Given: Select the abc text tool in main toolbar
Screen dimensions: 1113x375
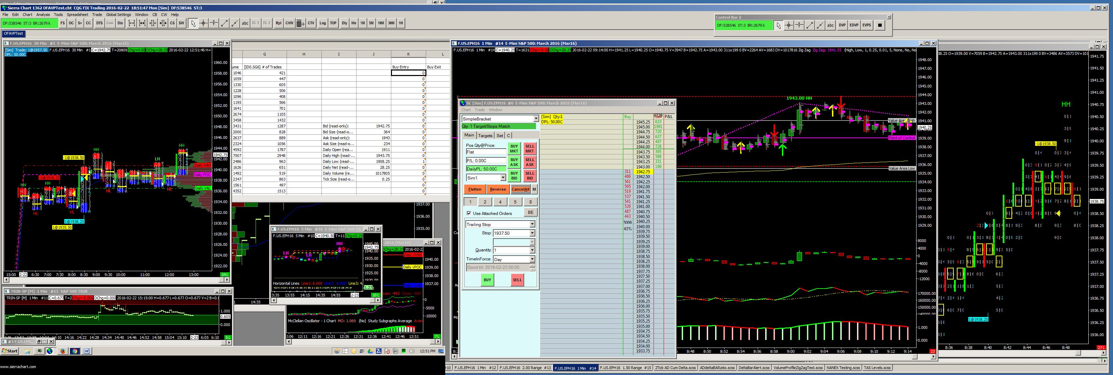Looking at the screenshot, I should 245,23.
